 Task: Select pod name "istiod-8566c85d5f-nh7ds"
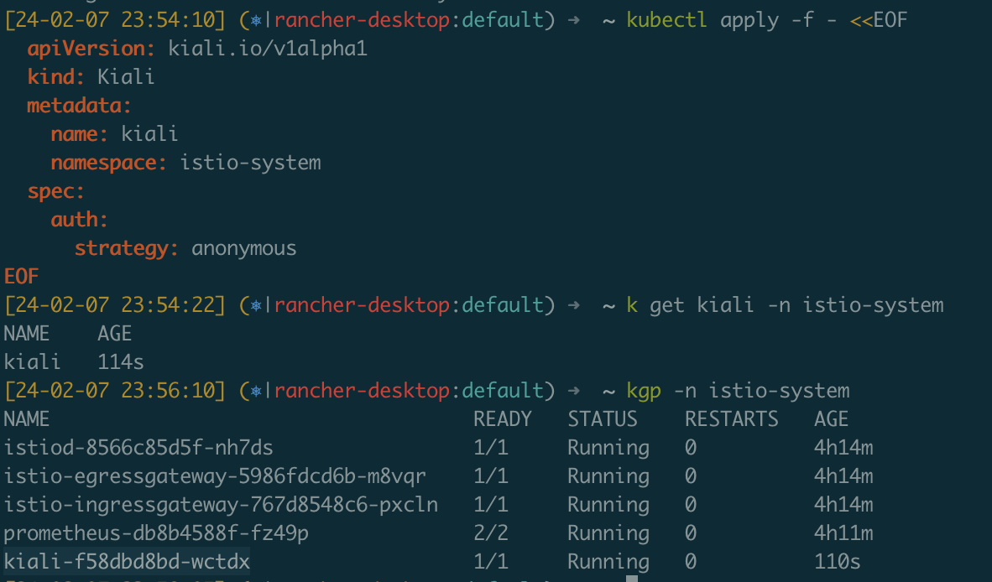[138, 448]
